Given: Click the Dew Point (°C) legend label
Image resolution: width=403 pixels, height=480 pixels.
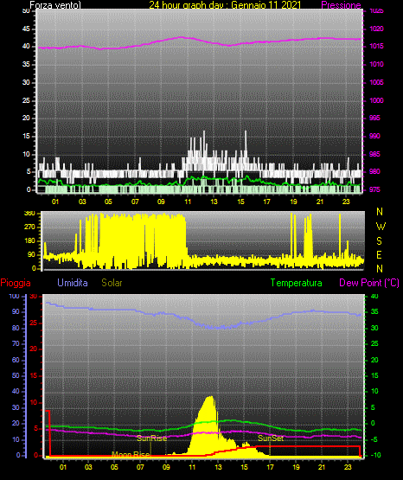Looking at the screenshot, I should [369, 283].
